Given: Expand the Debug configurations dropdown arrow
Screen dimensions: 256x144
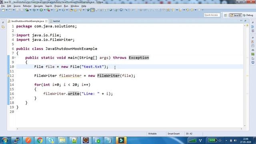Looking at the screenshot, I should click(37, 10).
